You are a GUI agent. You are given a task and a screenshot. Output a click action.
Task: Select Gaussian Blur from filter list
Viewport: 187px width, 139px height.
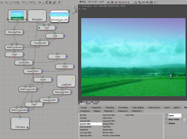(x=85, y=121)
